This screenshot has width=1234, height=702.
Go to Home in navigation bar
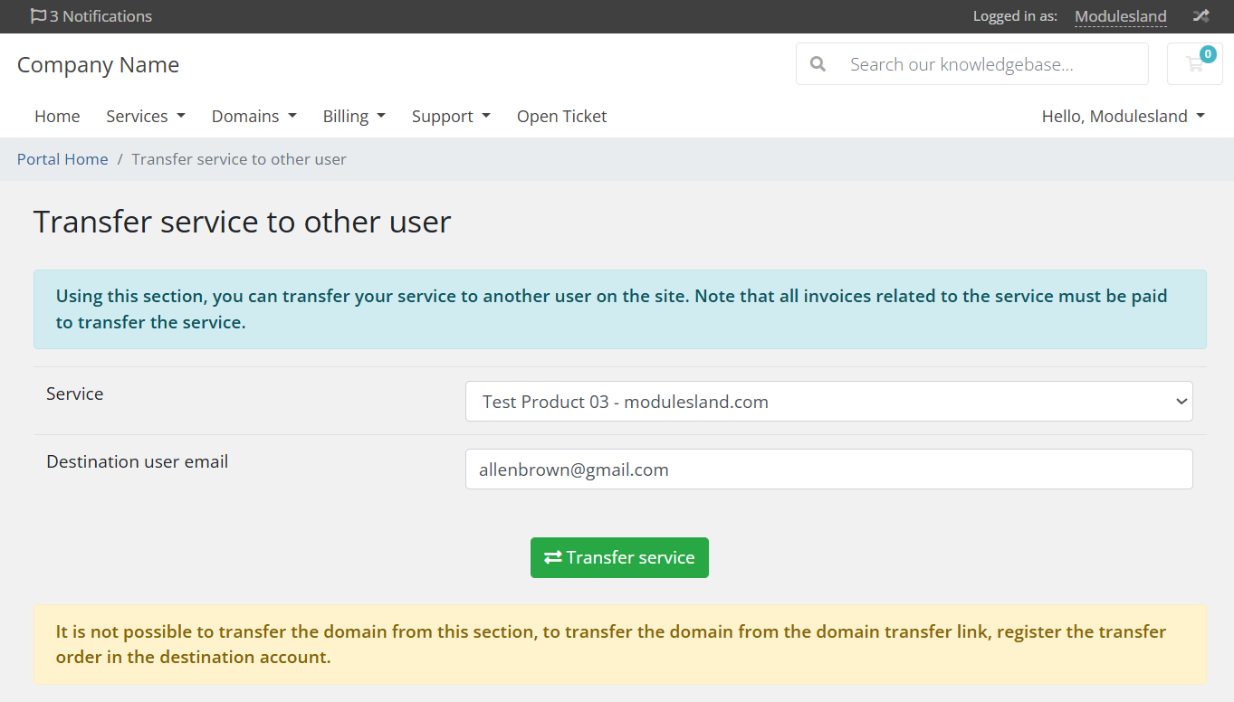[x=57, y=116]
